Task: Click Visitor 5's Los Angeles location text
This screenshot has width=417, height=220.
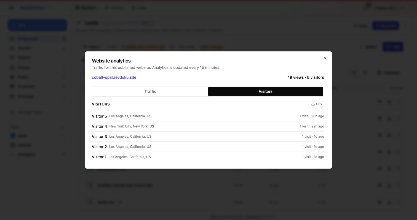Action: click(130, 116)
